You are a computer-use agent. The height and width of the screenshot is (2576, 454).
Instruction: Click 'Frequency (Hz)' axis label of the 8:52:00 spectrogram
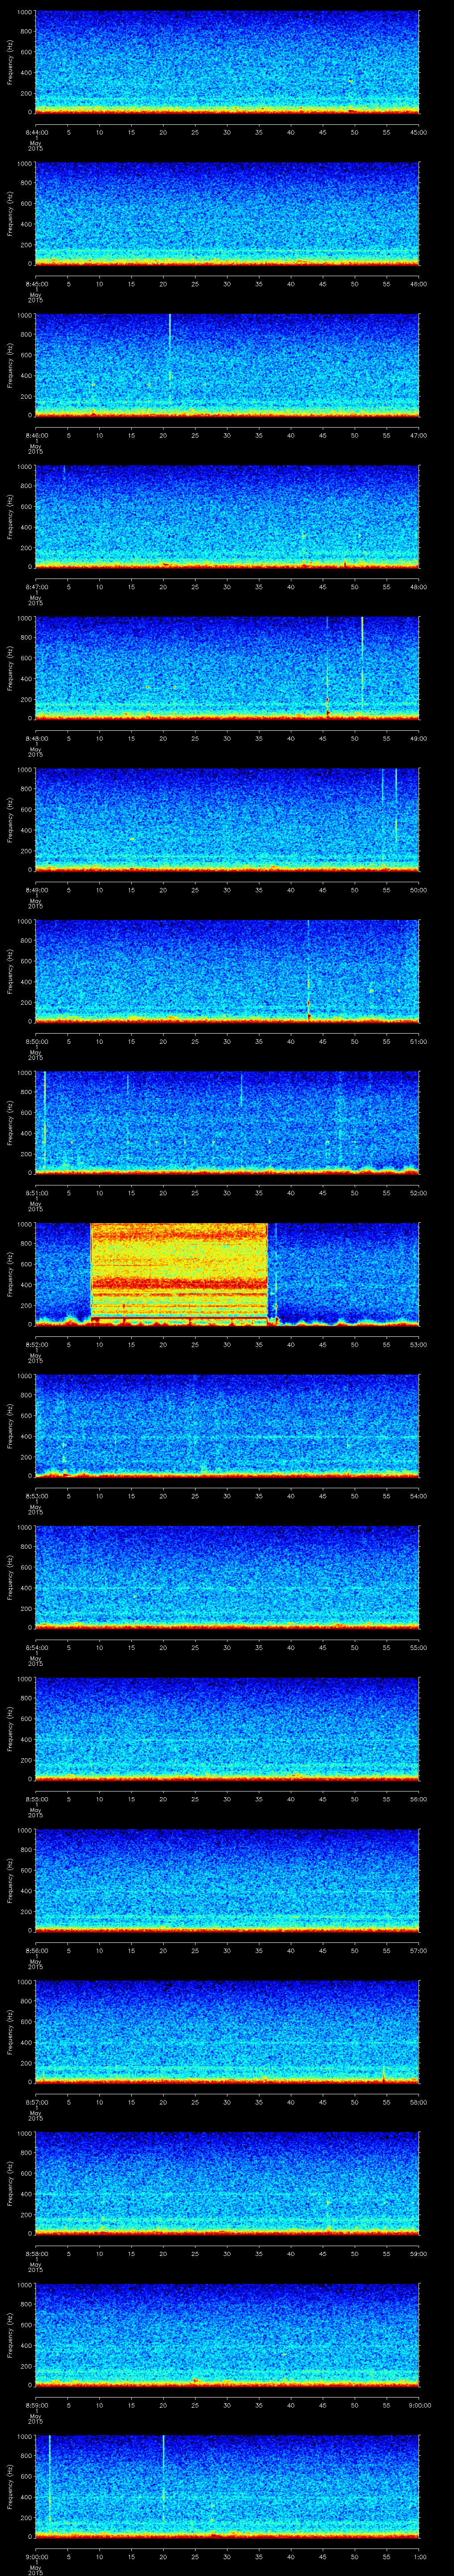[x=10, y=1274]
